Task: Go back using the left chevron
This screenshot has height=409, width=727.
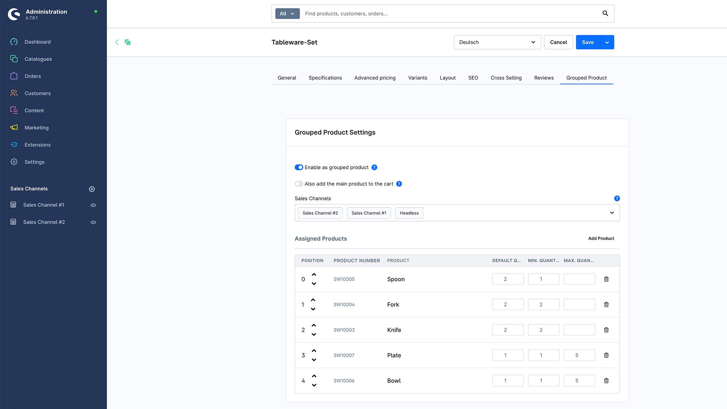Action: coord(117,42)
